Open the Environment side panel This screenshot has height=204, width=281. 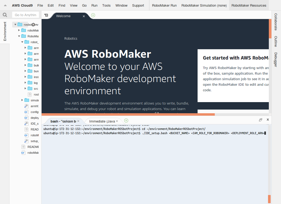pyautogui.click(x=5, y=31)
